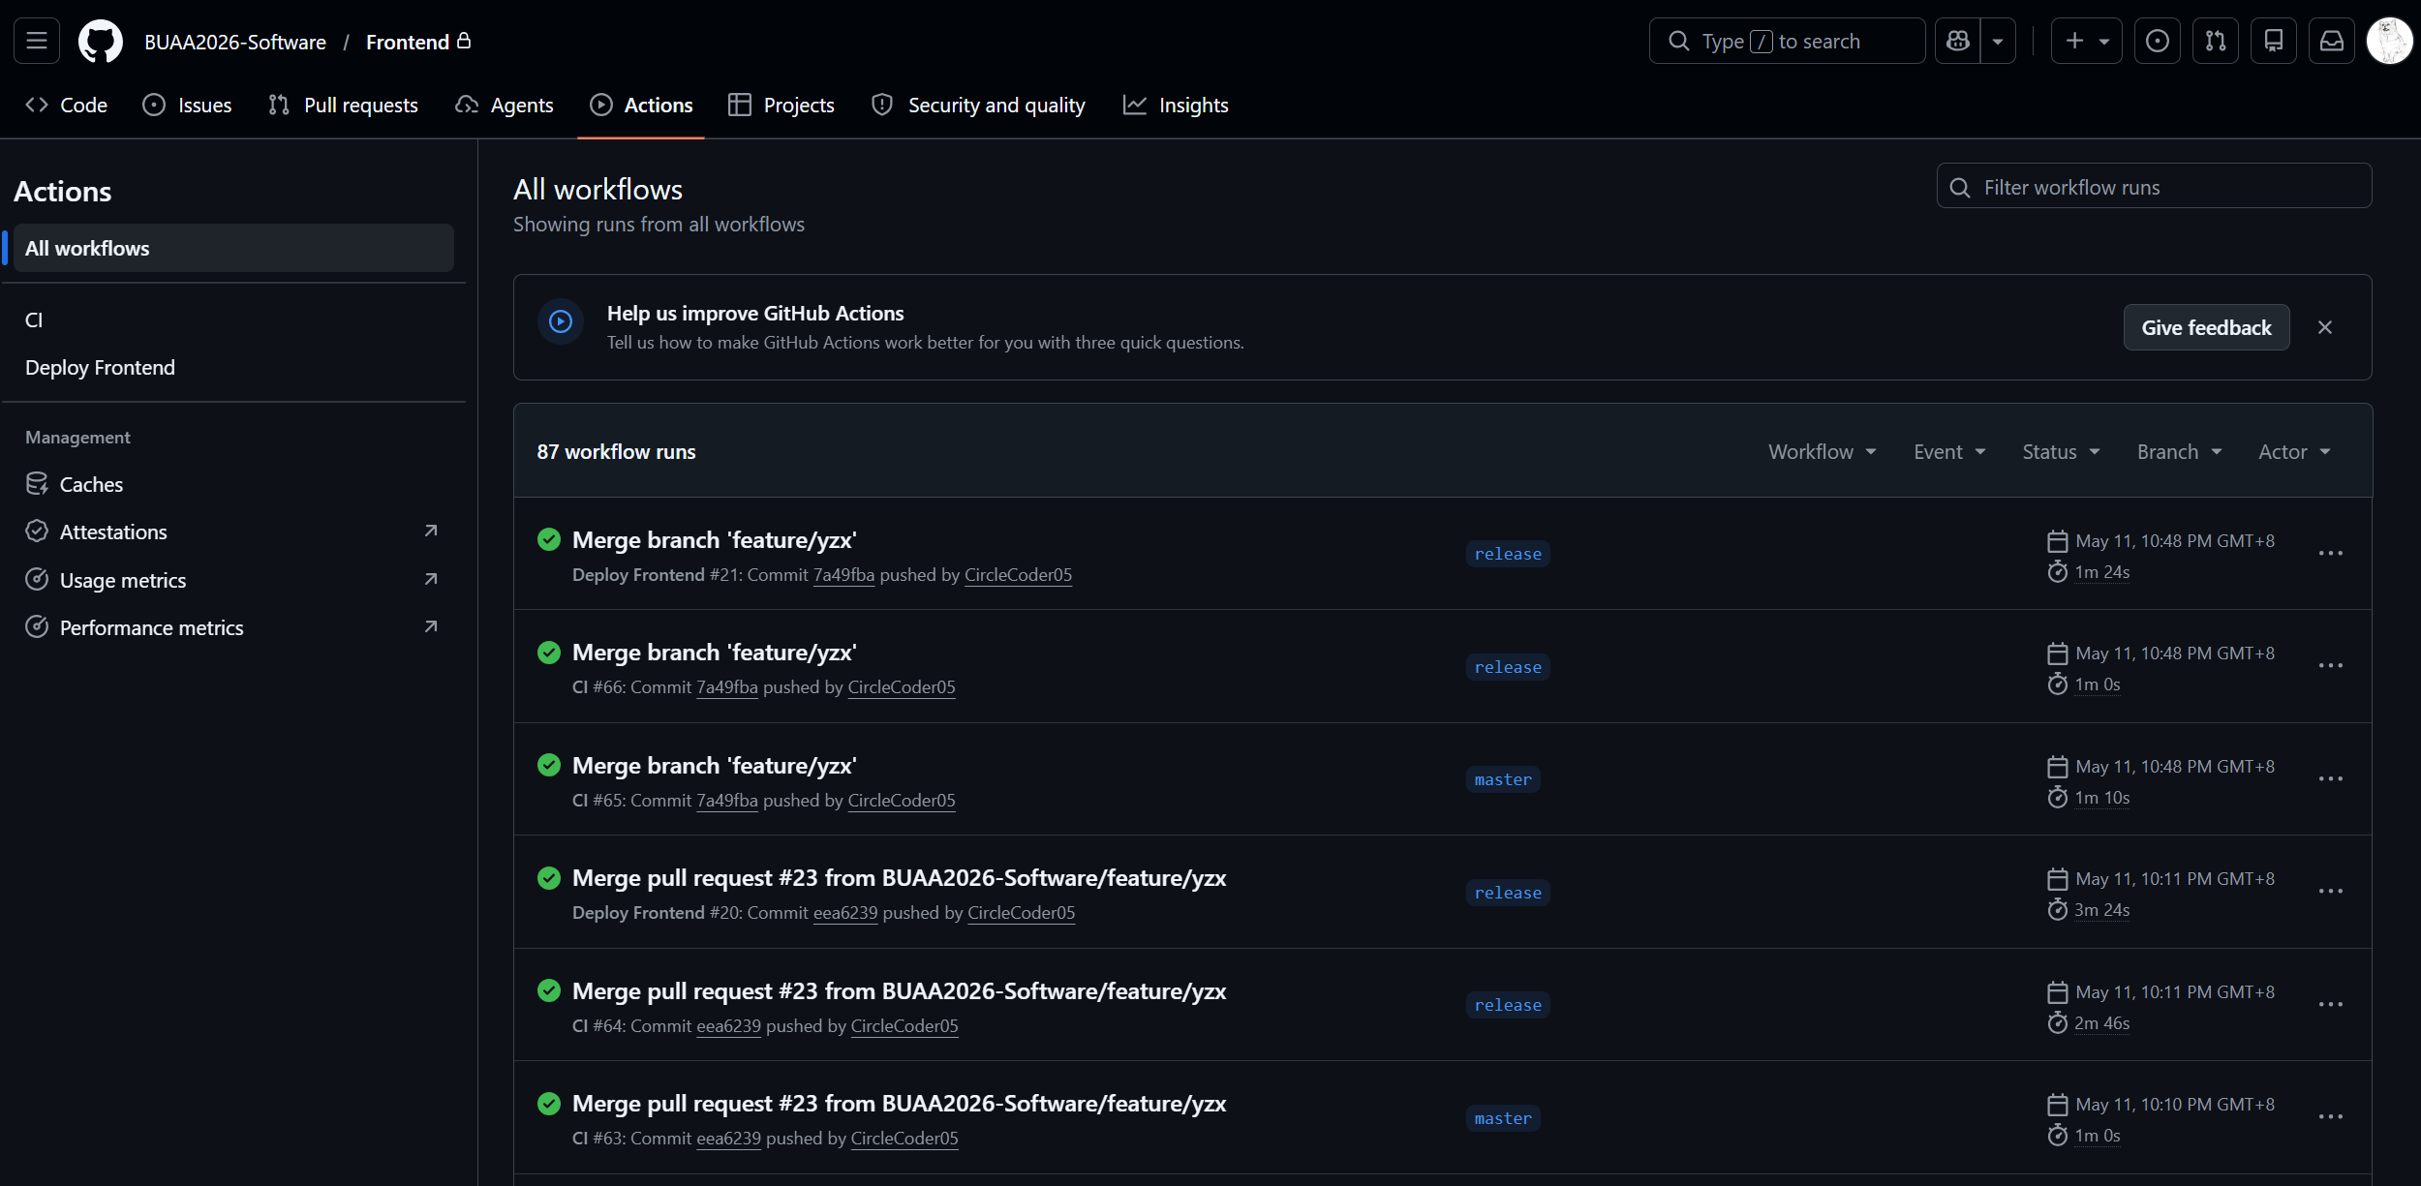
Task: Switch to the Projects tab
Action: 781,105
